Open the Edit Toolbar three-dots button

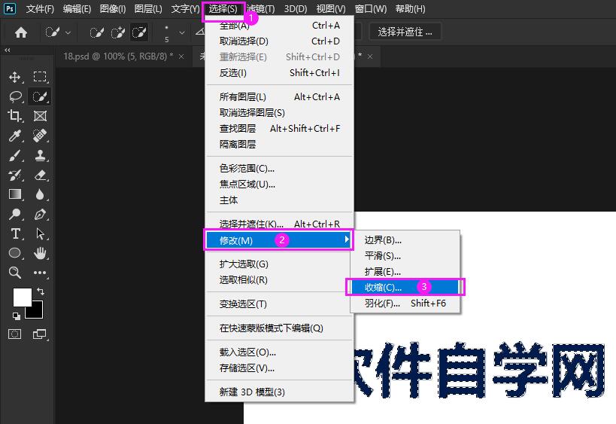(x=40, y=272)
